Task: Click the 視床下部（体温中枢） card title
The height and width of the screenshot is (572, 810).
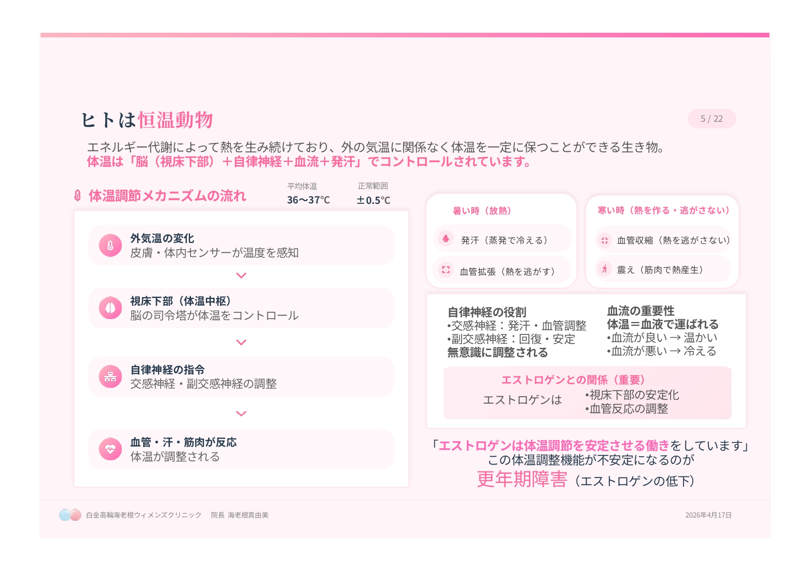Action: pyautogui.click(x=180, y=301)
